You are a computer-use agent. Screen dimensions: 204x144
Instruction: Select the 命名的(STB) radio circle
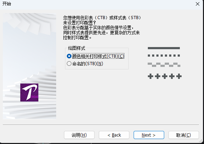(69, 64)
